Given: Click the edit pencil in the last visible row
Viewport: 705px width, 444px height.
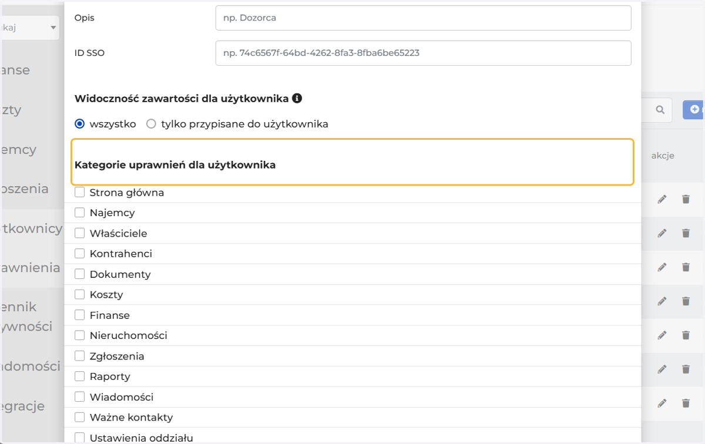Looking at the screenshot, I should [662, 403].
